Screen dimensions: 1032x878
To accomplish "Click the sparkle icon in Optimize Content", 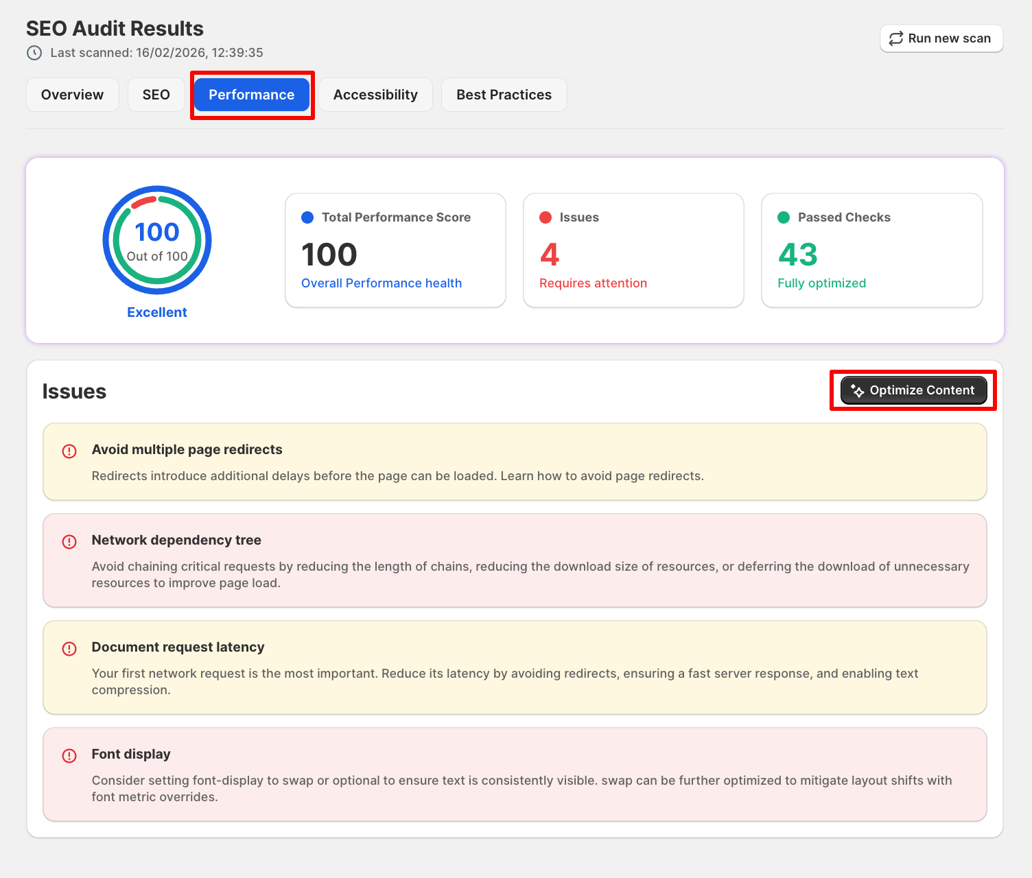I will [857, 390].
